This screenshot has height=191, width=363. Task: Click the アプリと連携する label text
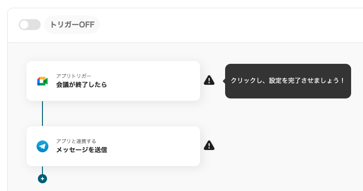pos(76,141)
